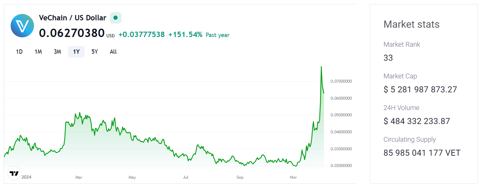483x185 pixels.
Task: Click the 24H Volume dollar value
Action: click(416, 121)
